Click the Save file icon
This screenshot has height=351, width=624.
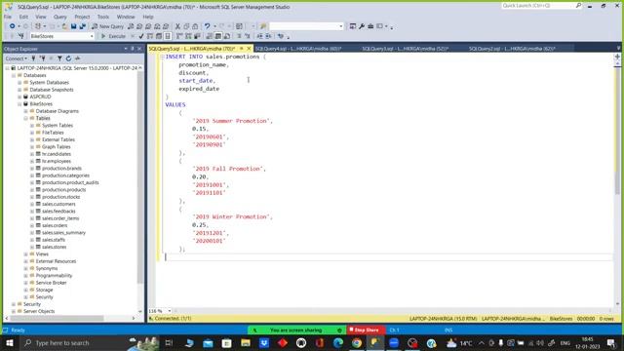tap(74, 26)
